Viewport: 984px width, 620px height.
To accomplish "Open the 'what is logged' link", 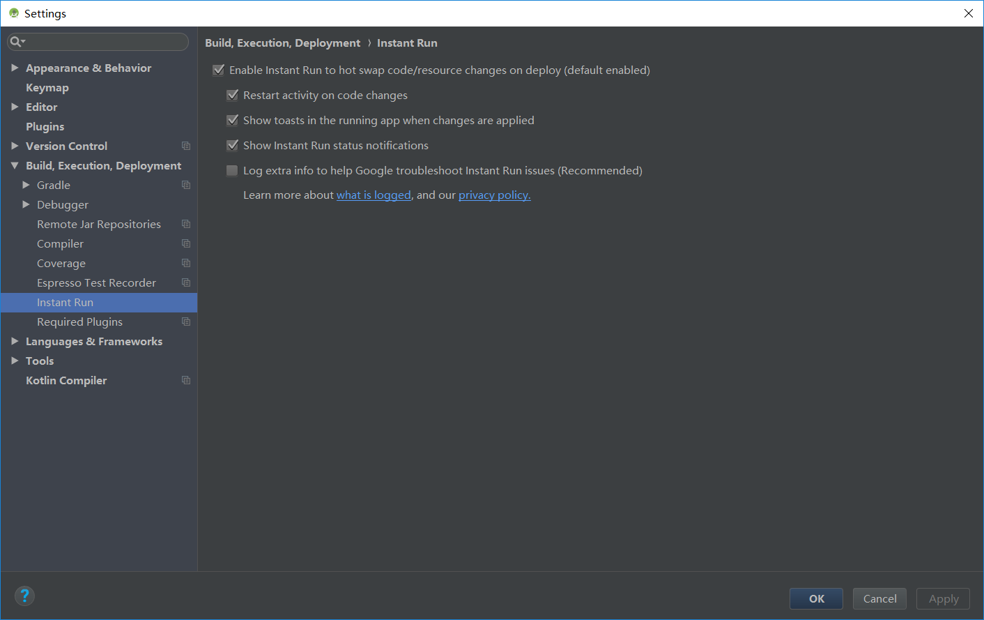I will [374, 195].
